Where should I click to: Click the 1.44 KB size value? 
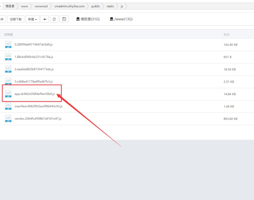coord(229,107)
